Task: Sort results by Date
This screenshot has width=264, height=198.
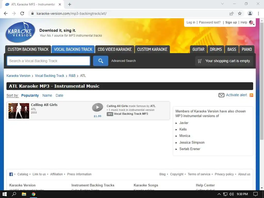Action: coord(60,95)
